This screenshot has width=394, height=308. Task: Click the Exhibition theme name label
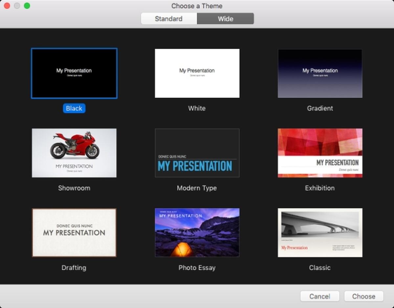(x=320, y=188)
